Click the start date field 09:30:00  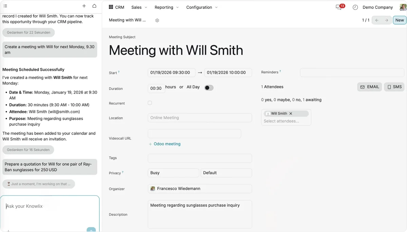click(x=172, y=72)
